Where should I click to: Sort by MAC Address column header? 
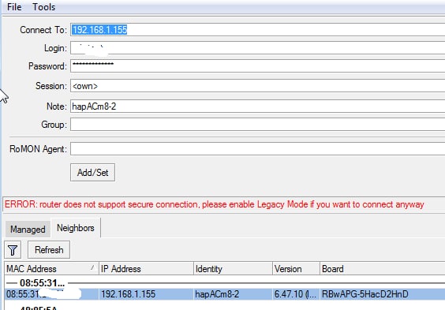[51, 269]
